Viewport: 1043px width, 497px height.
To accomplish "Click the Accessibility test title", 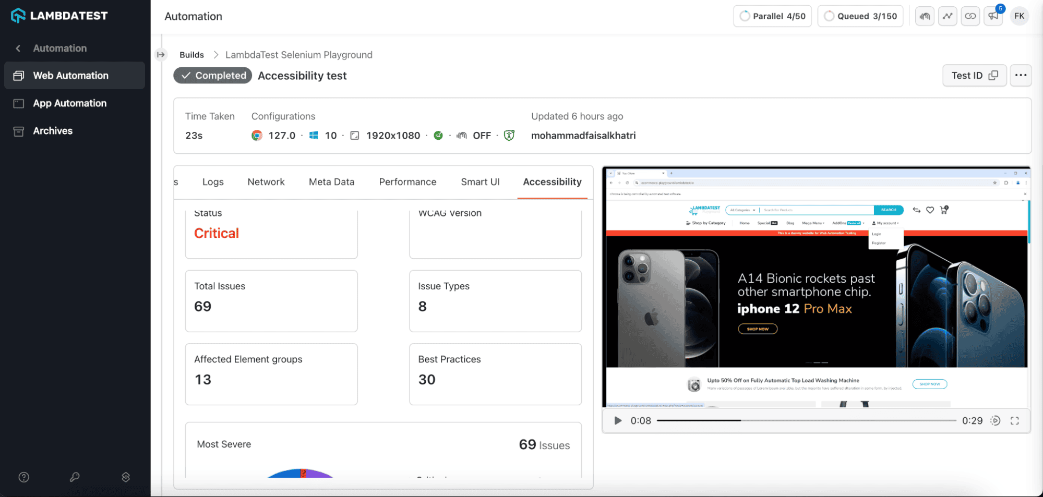I will (x=302, y=76).
